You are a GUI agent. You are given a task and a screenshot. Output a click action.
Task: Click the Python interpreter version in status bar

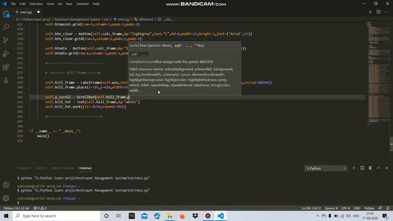[17, 208]
